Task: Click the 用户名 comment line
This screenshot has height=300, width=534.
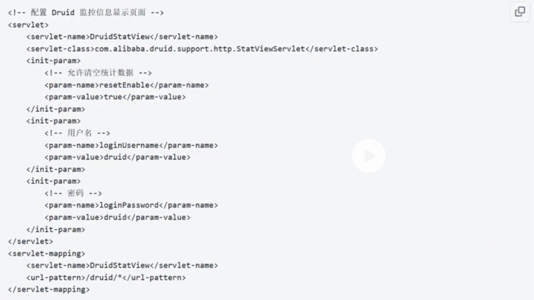Action: pos(77,133)
